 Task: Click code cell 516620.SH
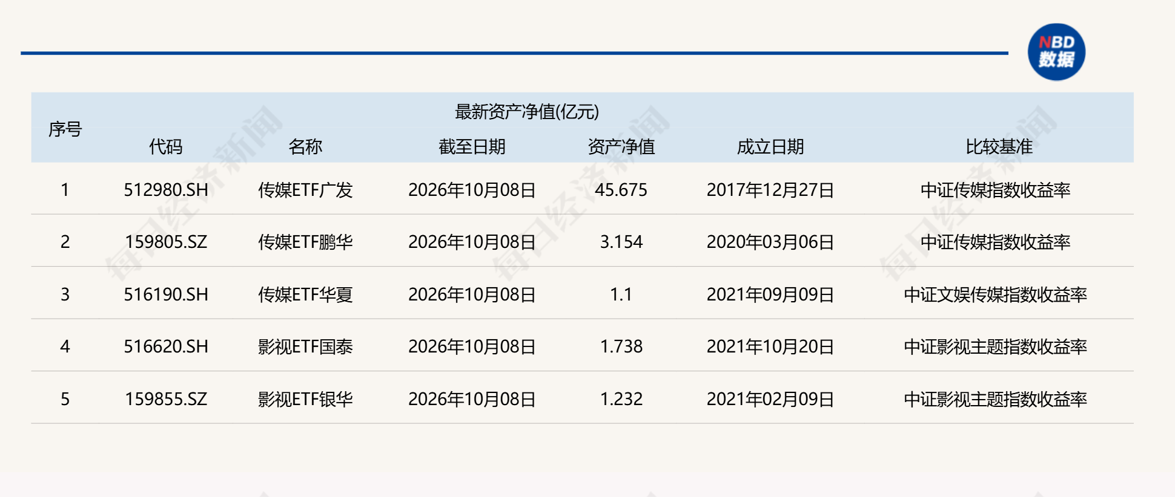coord(166,346)
